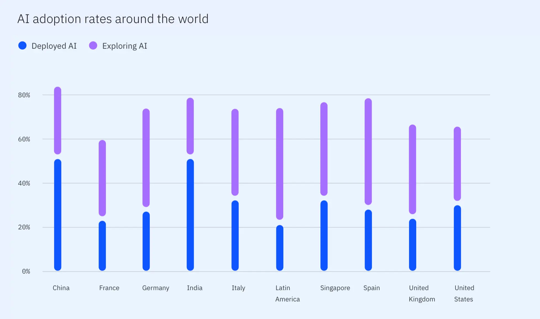Select India's blue Deployed AI bar
The height and width of the screenshot is (319, 540).
pos(190,215)
